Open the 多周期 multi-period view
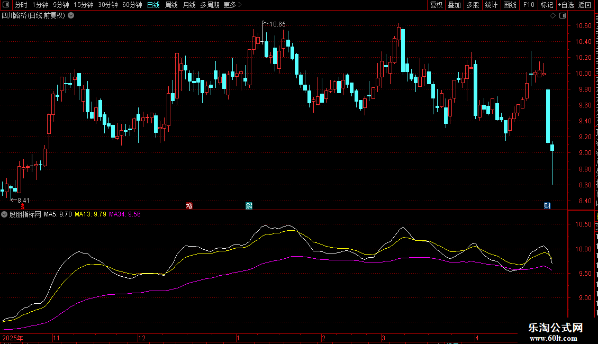 click(x=210, y=5)
